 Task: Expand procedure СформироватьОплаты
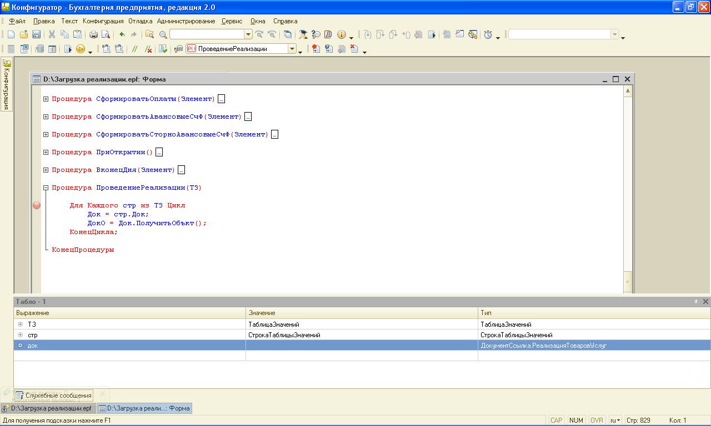(46, 99)
